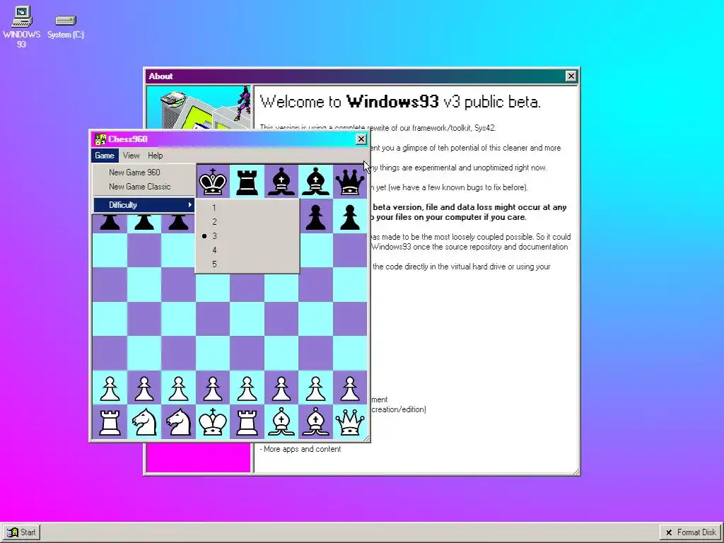The image size is (724, 543).
Task: Select black bishop next to the black queen
Action: coord(315,182)
